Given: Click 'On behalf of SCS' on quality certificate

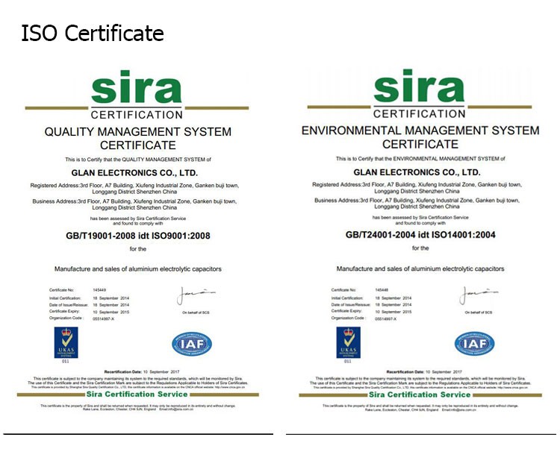Looking at the screenshot, I should click(196, 313).
